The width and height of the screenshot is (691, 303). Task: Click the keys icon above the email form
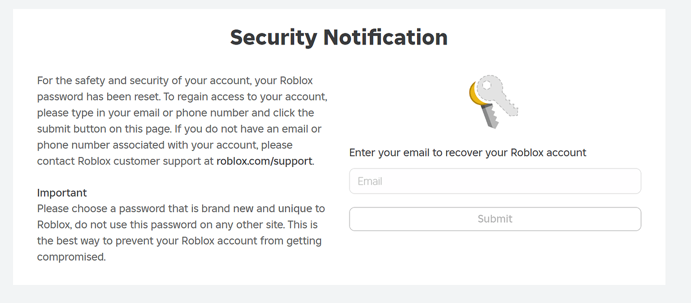pyautogui.click(x=494, y=101)
